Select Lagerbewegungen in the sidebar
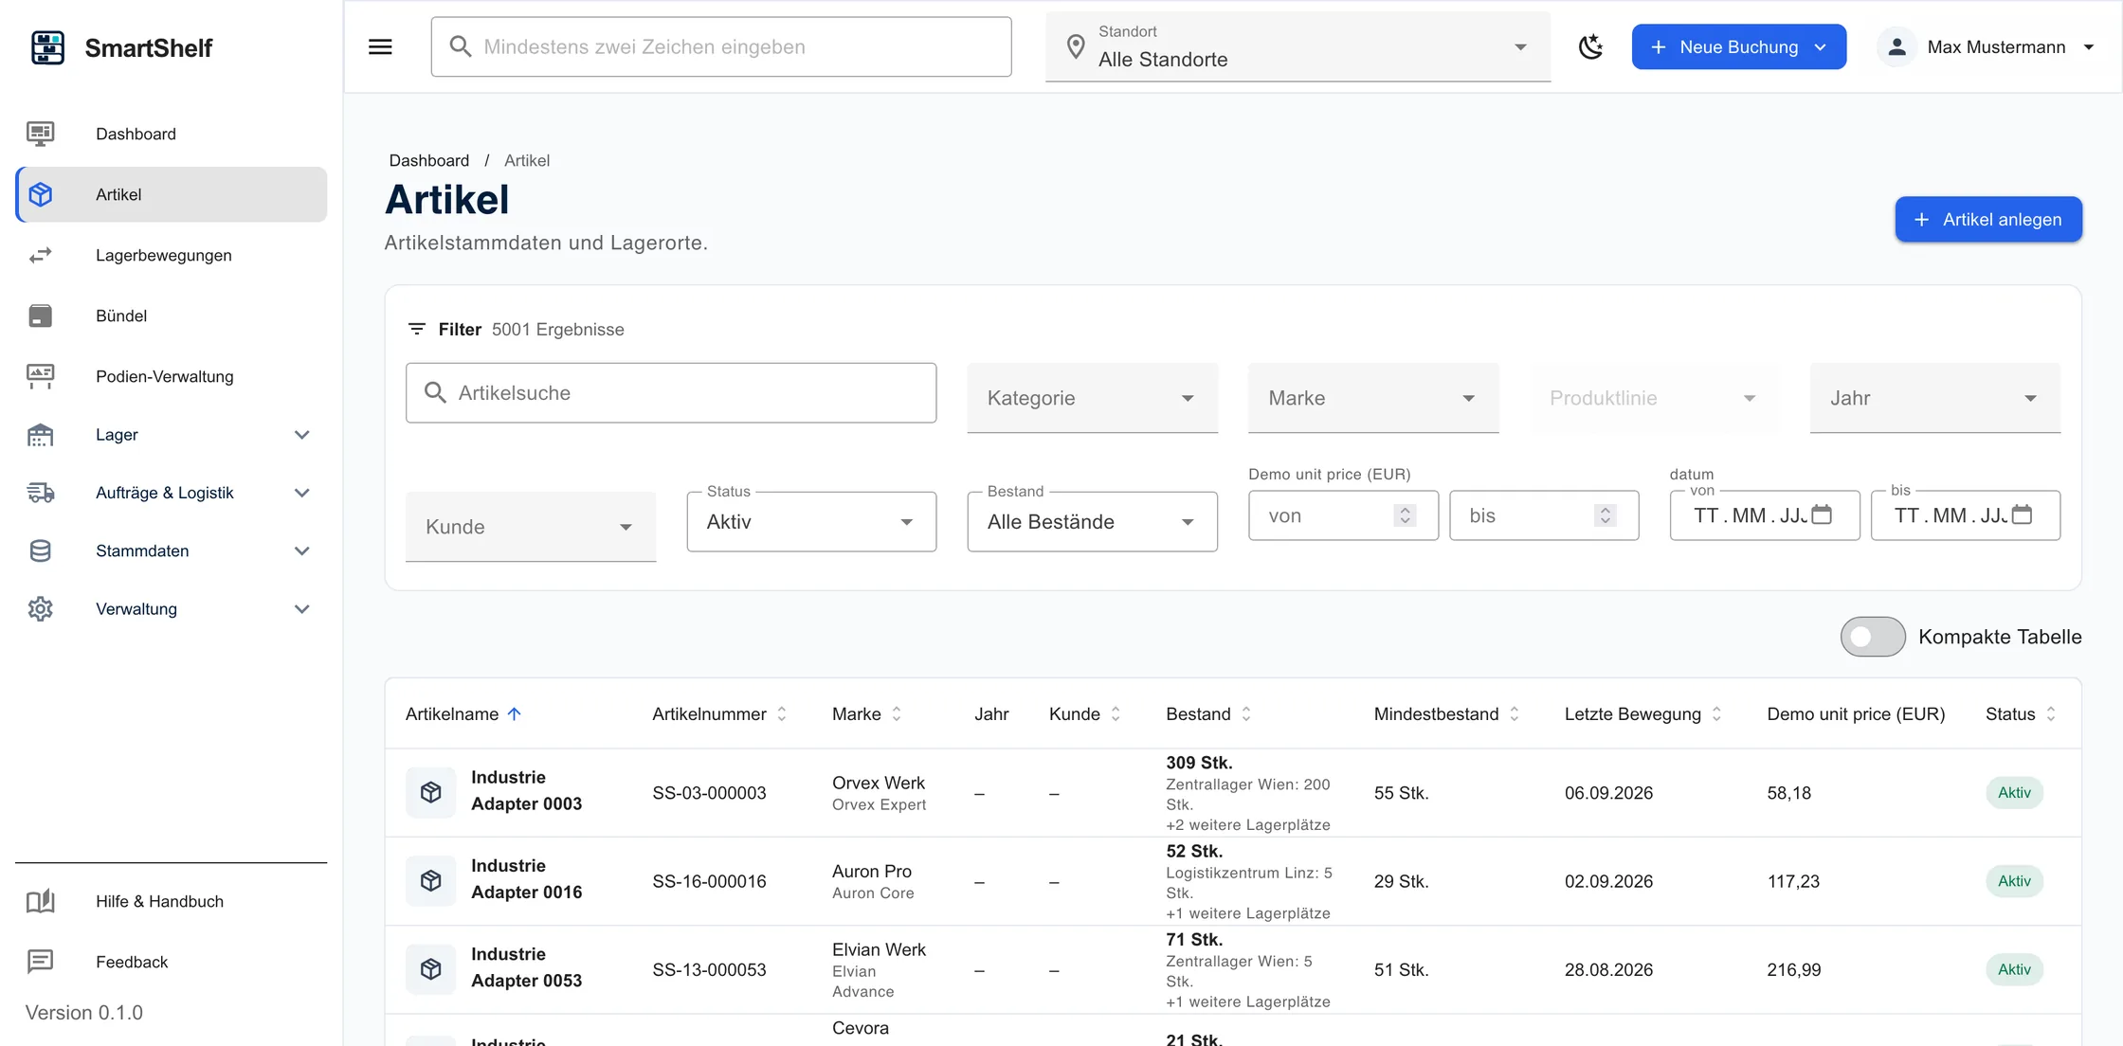The image size is (2123, 1046). coord(172,255)
